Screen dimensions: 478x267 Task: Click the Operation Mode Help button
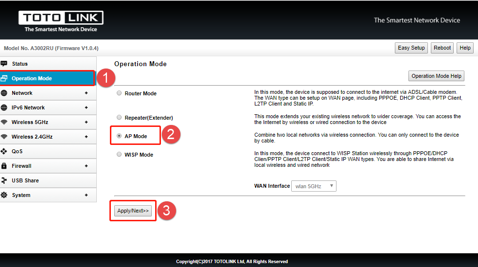tap(436, 76)
